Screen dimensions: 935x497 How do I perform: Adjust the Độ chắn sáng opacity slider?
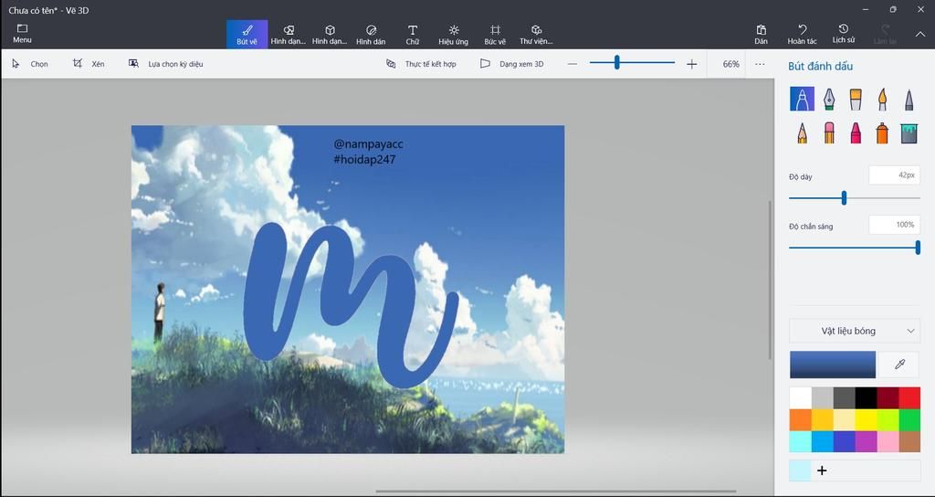pyautogui.click(x=855, y=248)
